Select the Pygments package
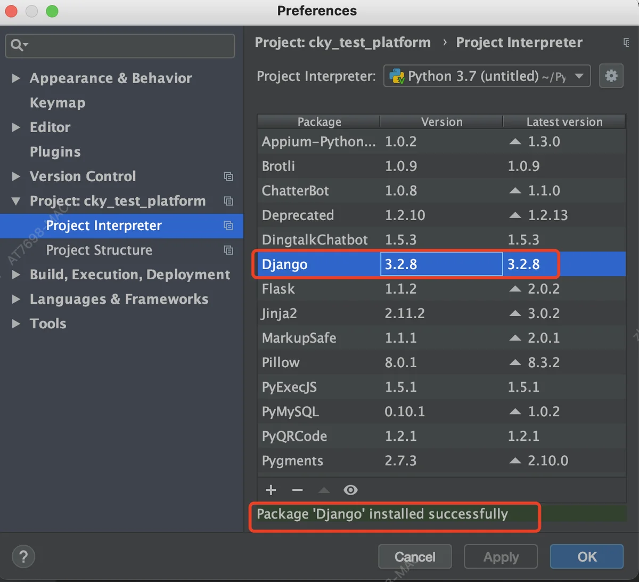Viewport: 639px width, 582px height. tap(292, 460)
